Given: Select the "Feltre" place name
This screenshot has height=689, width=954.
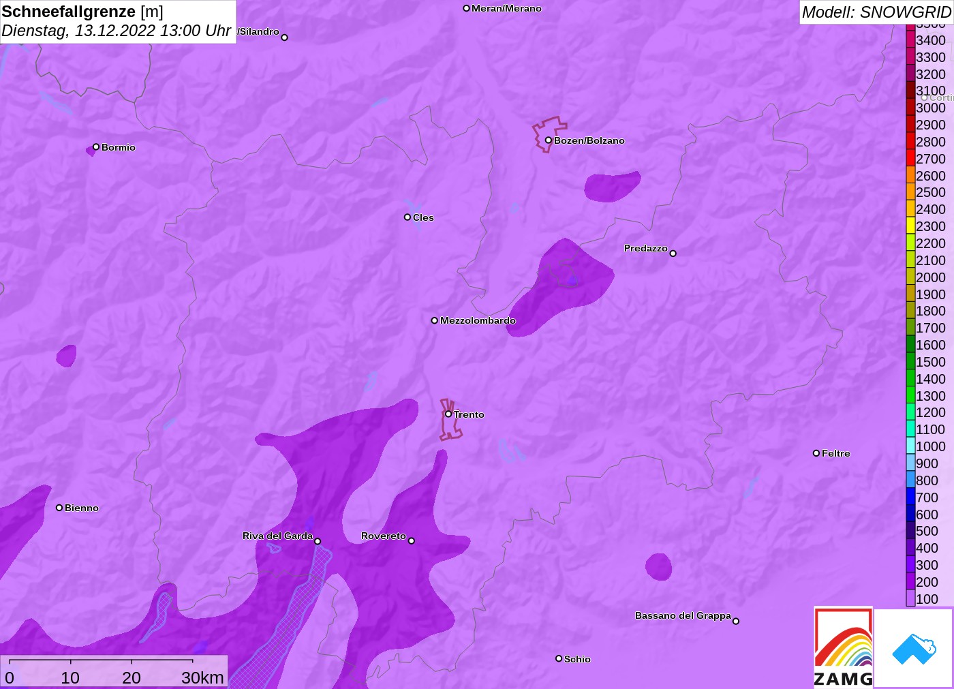Looking at the screenshot, I should coord(835,453).
